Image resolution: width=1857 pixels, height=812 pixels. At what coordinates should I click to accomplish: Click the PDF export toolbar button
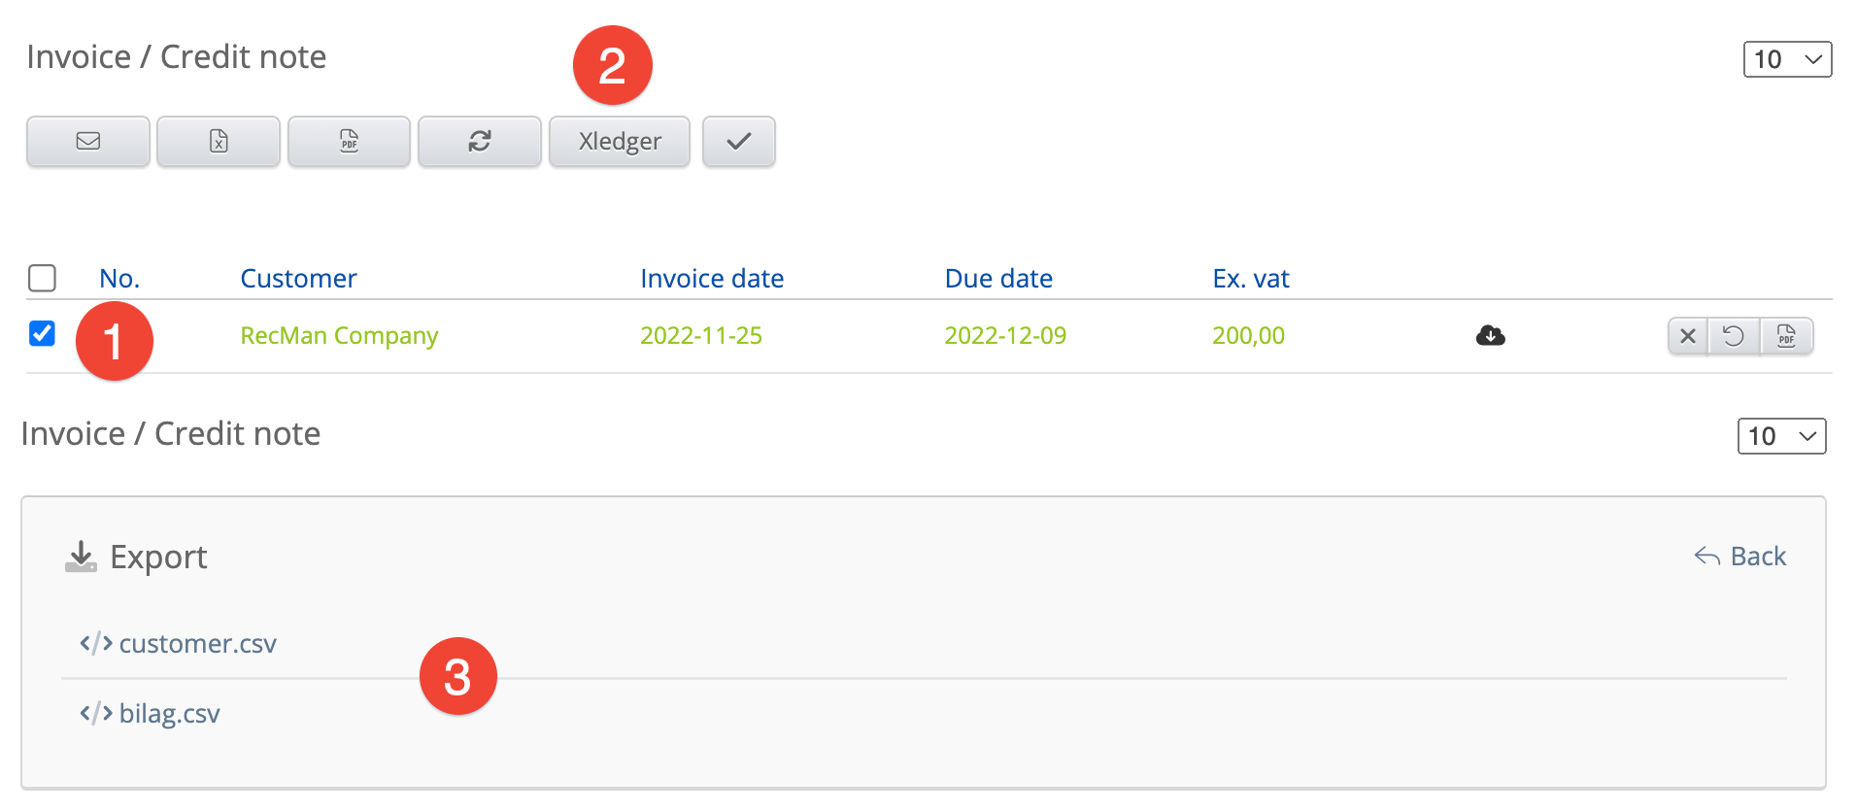(x=349, y=142)
